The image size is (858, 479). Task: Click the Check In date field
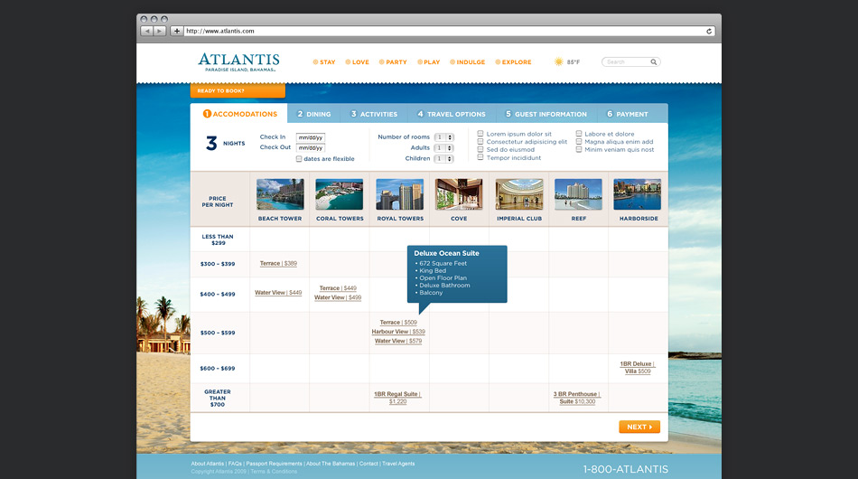[x=311, y=137]
